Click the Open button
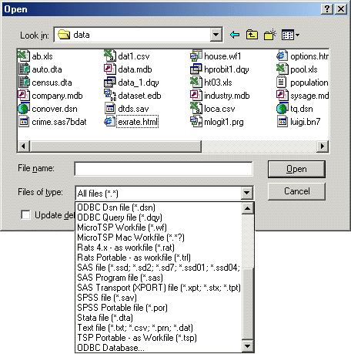 296,169
